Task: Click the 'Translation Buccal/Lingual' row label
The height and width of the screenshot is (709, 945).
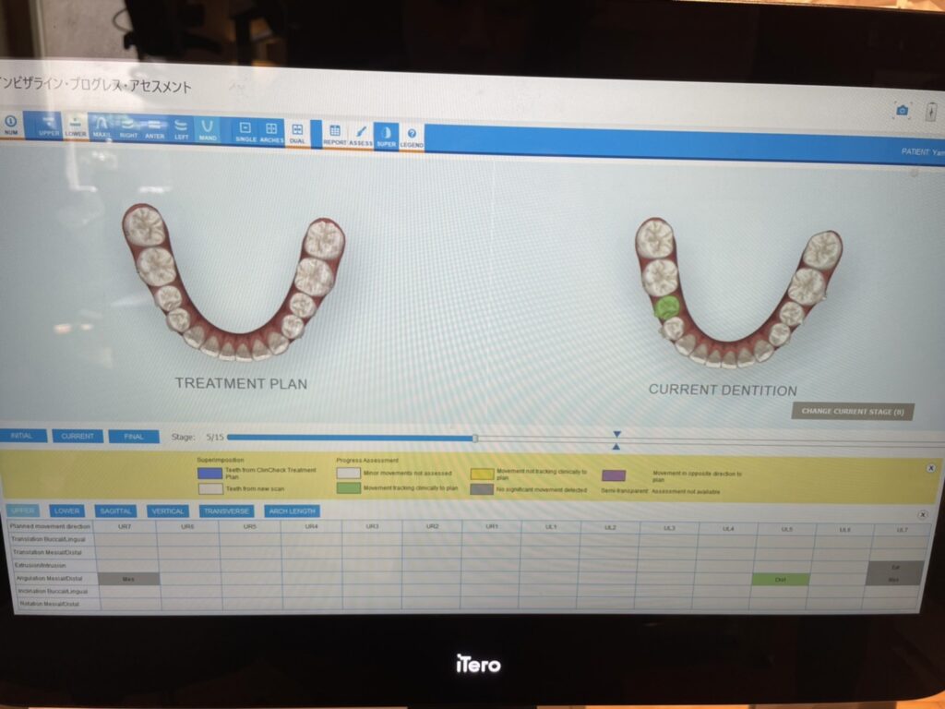Action: pos(48,539)
